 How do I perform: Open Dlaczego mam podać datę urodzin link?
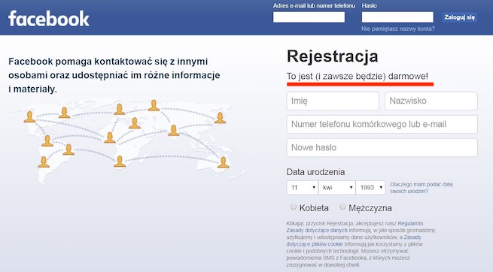tap(421, 188)
